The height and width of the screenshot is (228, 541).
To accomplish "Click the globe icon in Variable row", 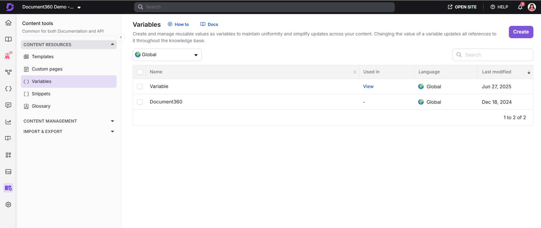I will click(x=421, y=87).
